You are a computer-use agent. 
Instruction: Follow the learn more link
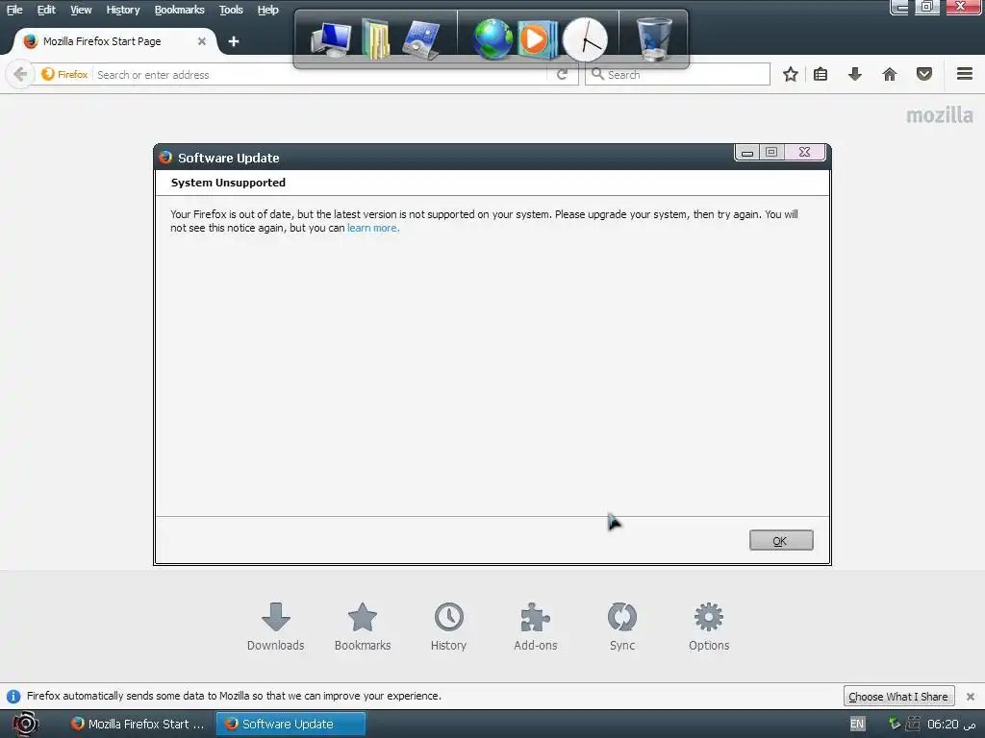coord(373,228)
